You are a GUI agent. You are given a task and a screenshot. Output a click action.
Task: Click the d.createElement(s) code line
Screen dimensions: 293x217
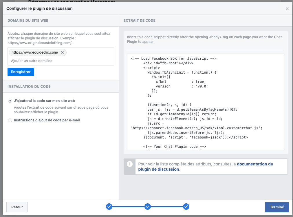185,119
